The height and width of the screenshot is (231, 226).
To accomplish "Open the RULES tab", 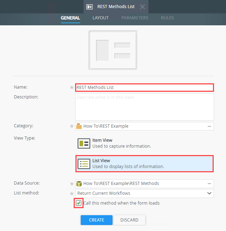I will 167,18.
